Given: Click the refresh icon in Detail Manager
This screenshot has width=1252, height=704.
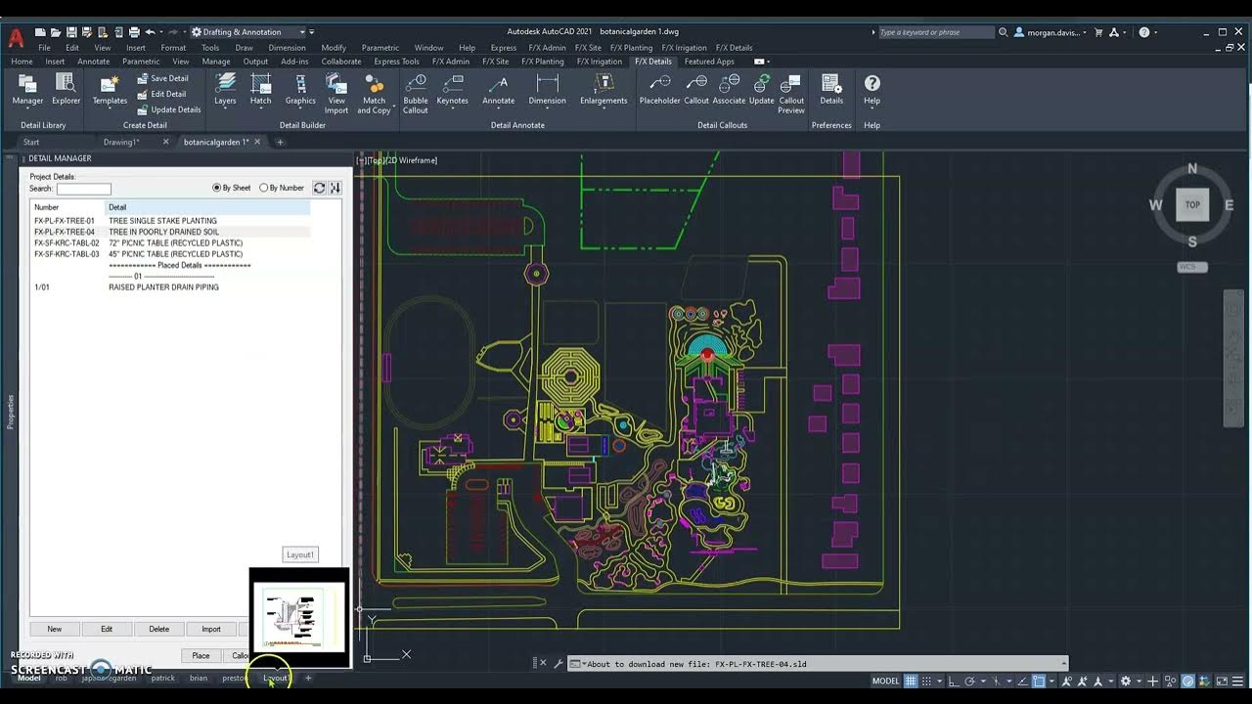Looking at the screenshot, I should point(319,188).
